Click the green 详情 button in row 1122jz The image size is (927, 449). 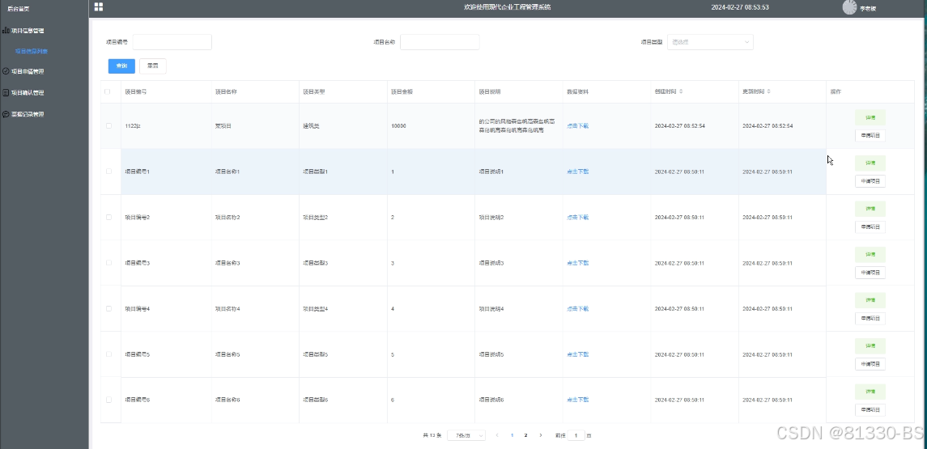870,117
